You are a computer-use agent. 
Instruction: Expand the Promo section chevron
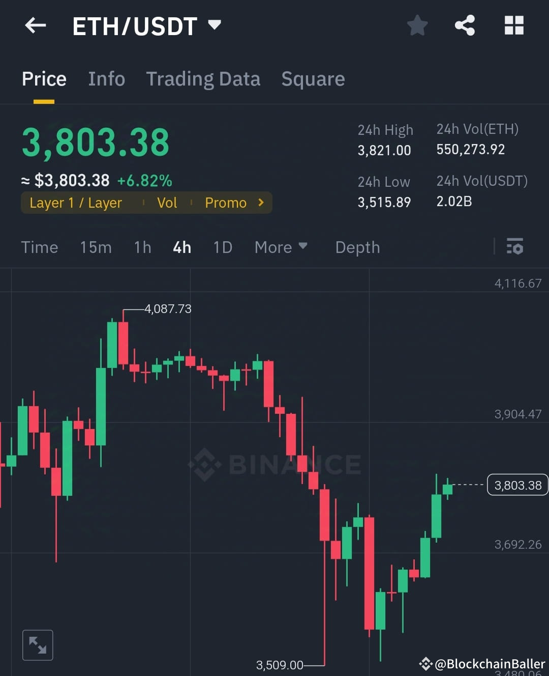pos(260,202)
